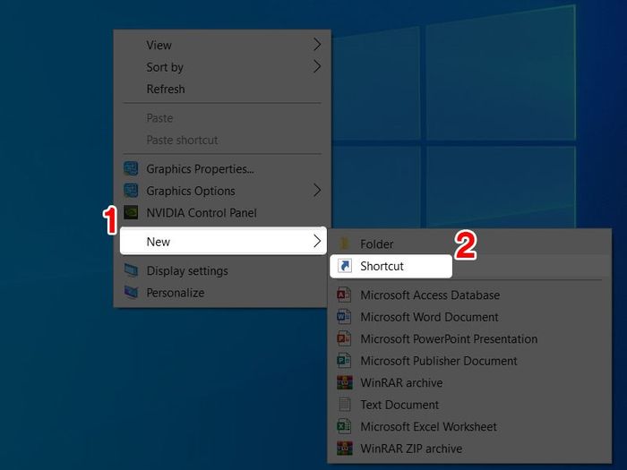The image size is (627, 470).
Task: Open Graphics Properties... entry
Action: pyautogui.click(x=222, y=168)
